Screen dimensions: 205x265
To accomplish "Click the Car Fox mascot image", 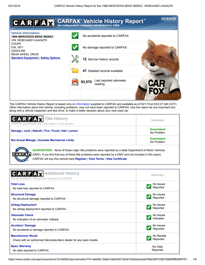I will [158, 70].
